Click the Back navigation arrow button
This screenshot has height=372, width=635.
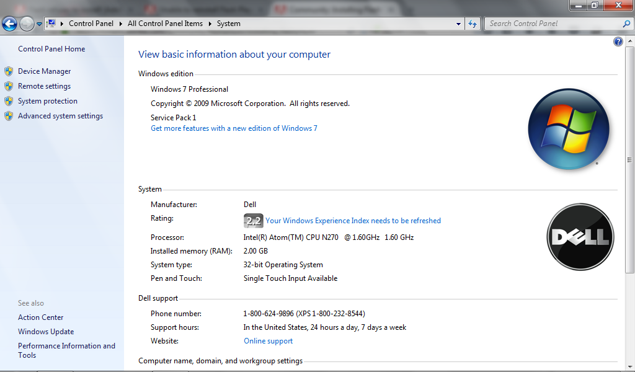pyautogui.click(x=9, y=24)
